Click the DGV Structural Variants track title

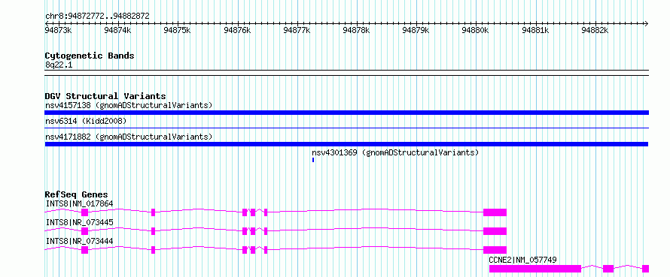tap(105, 96)
